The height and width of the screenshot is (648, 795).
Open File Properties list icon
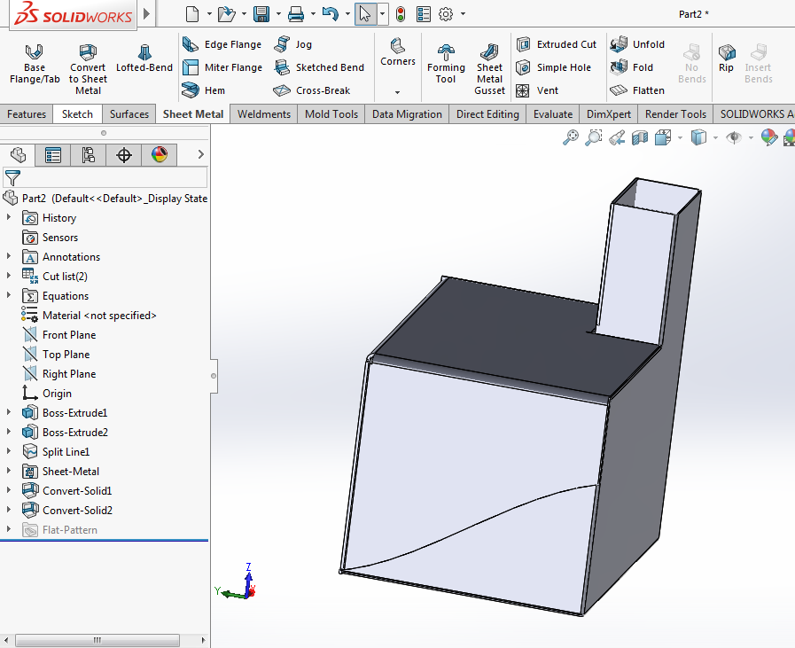tap(424, 14)
